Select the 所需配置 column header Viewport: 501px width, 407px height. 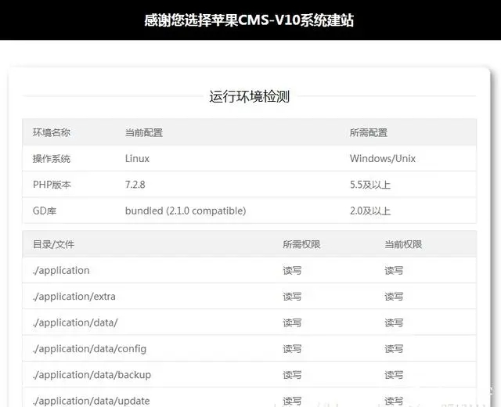[368, 132]
